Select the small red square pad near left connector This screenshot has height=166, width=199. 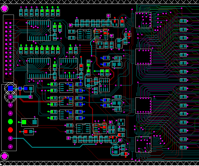(26, 132)
